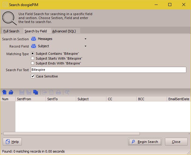Screen dimensions: 191x155
Task: Click the large magnifying glass icon in header
Action: click(x=9, y=18)
